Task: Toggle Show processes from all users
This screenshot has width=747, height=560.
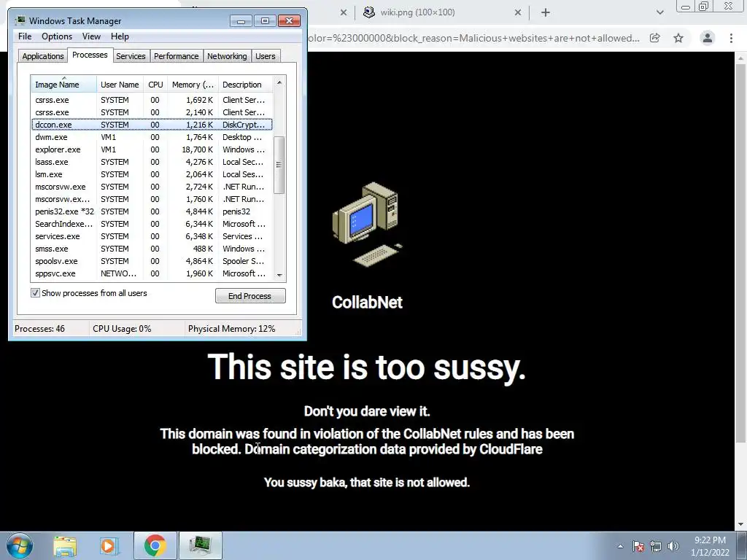Action: [35, 293]
